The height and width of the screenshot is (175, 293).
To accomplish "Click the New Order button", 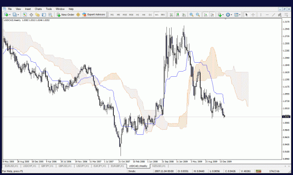I will [x=66, y=15].
